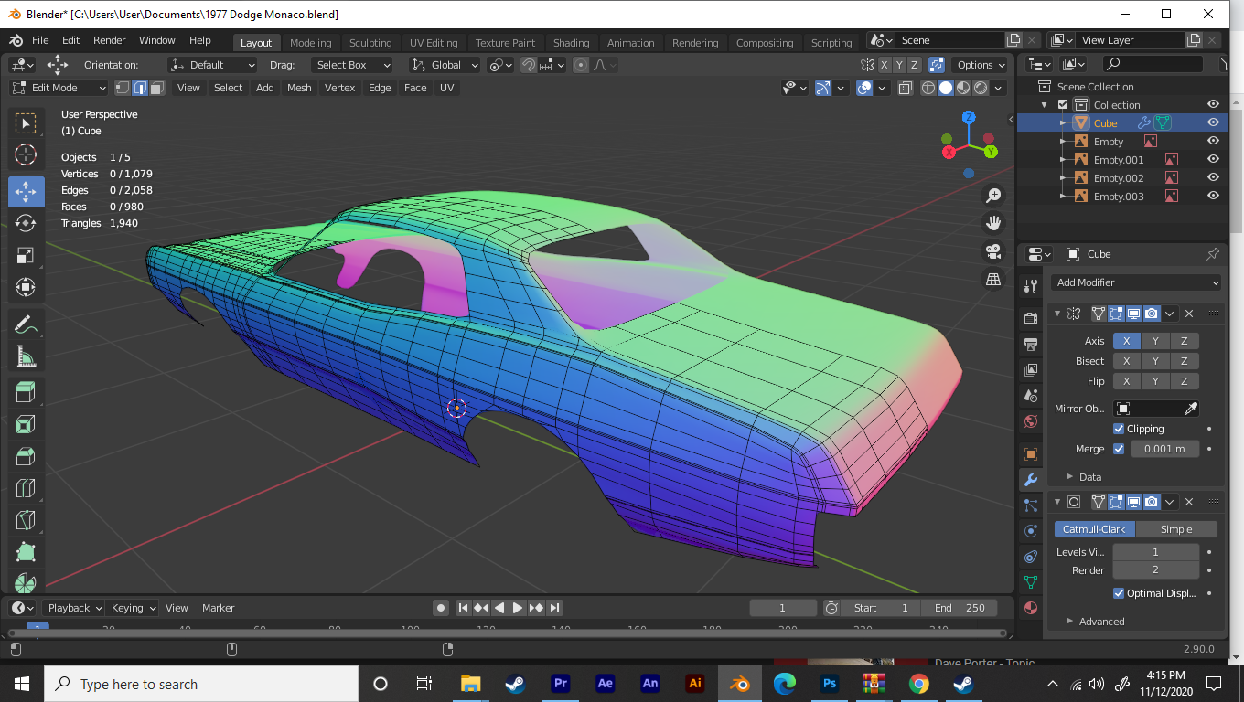Select the Scale tool

pyautogui.click(x=26, y=255)
